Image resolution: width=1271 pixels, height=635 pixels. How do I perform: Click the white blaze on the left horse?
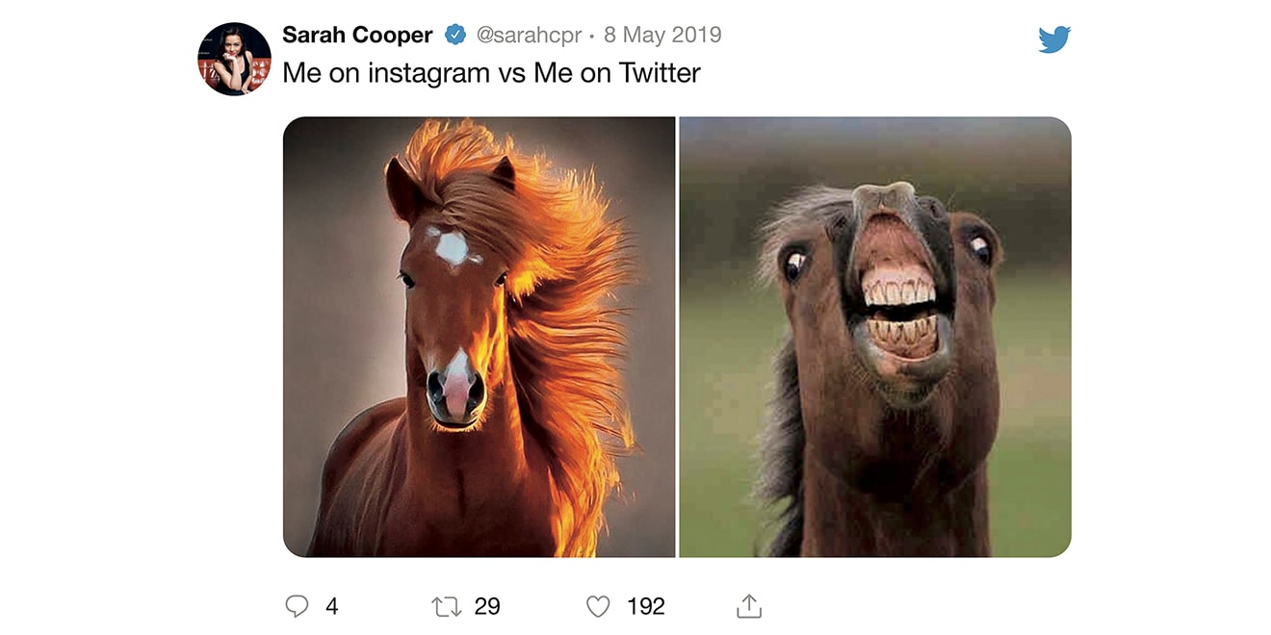(452, 247)
